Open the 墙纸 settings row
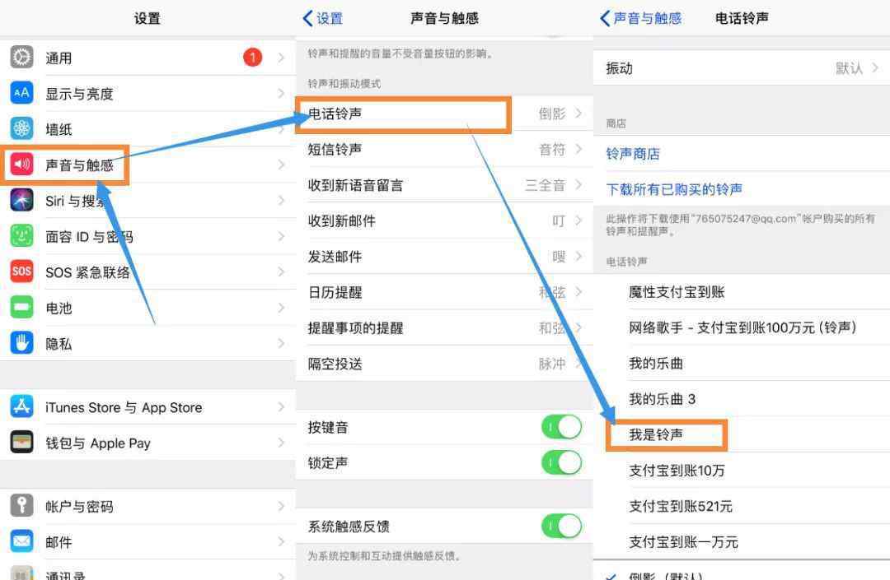 pos(148,129)
